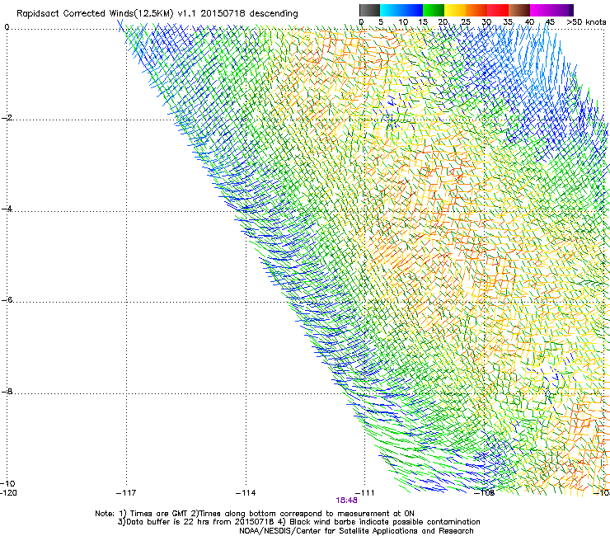610x536 pixels.
Task: Click the '-8' latitude axis label
Action: tap(7, 392)
